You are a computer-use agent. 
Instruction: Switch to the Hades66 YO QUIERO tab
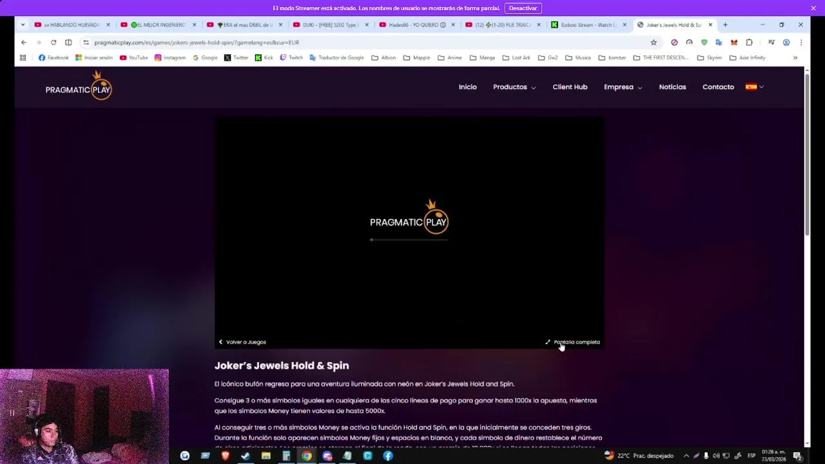click(x=416, y=25)
